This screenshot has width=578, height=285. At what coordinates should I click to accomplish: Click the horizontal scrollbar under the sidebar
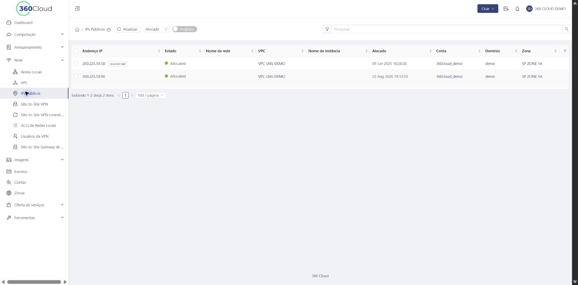pyautogui.click(x=34, y=282)
